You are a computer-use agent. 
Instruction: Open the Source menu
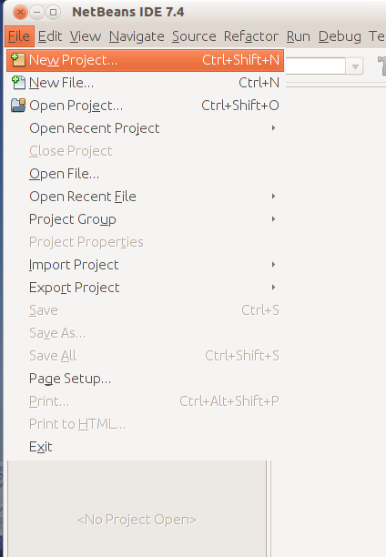(x=194, y=36)
